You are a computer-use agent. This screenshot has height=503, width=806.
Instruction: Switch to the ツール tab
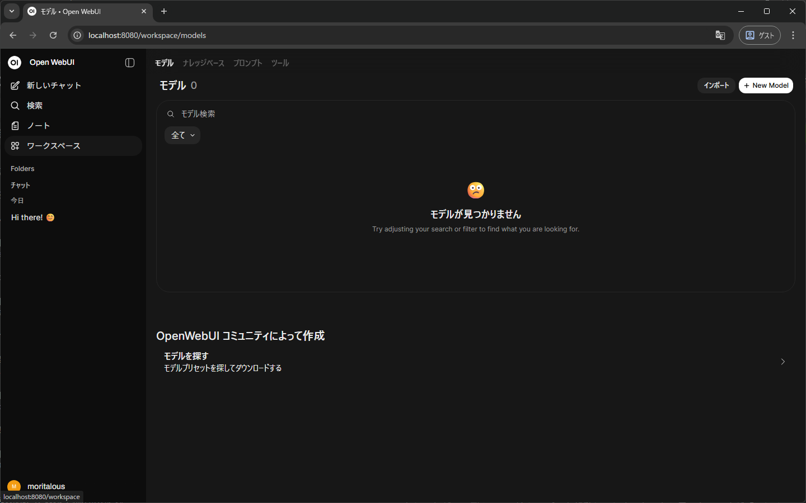coord(280,63)
